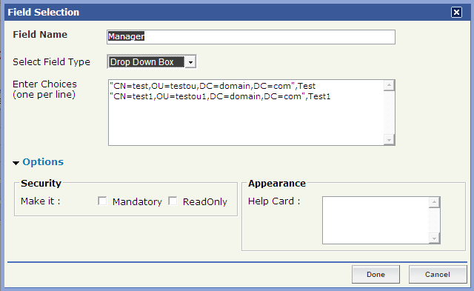Image resolution: width=474 pixels, height=291 pixels.
Task: Click the choices box scrollbar track
Action: (x=389, y=113)
